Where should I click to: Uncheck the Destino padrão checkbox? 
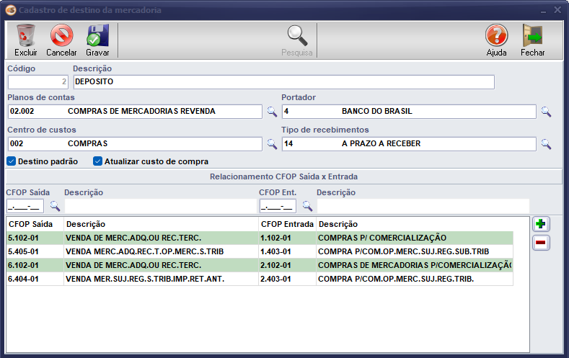(x=12, y=161)
